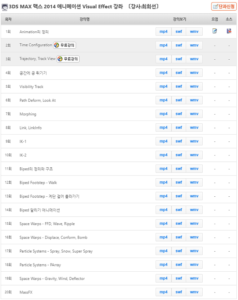
Task: Watch IK-1 lecture in swf format
Action: (x=179, y=141)
